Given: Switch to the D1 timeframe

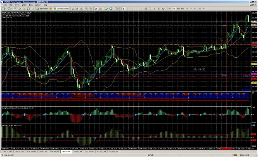Looking at the screenshot, I should coord(195,9).
